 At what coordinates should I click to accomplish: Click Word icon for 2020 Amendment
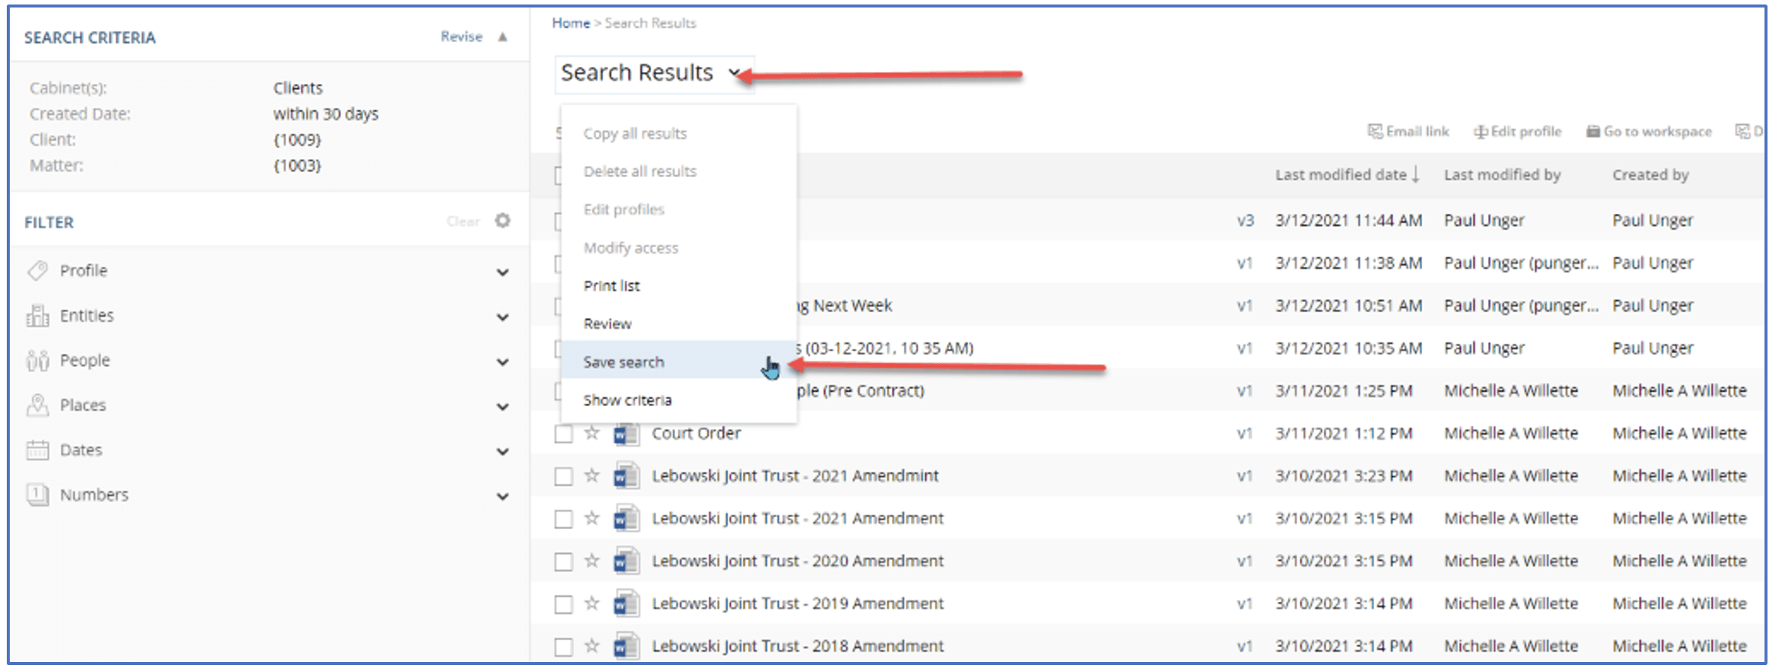pos(626,562)
